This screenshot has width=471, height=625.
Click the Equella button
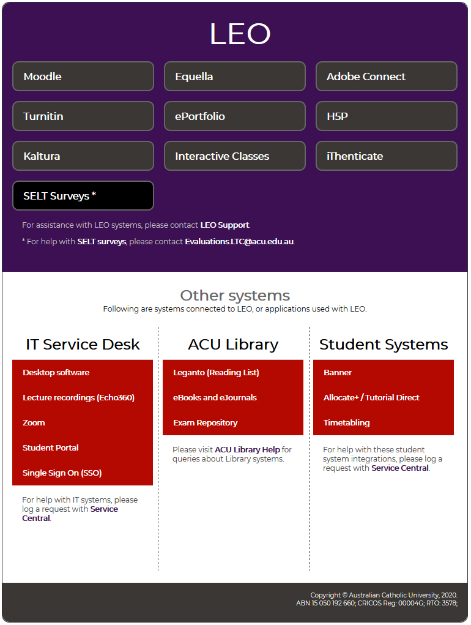234,77
